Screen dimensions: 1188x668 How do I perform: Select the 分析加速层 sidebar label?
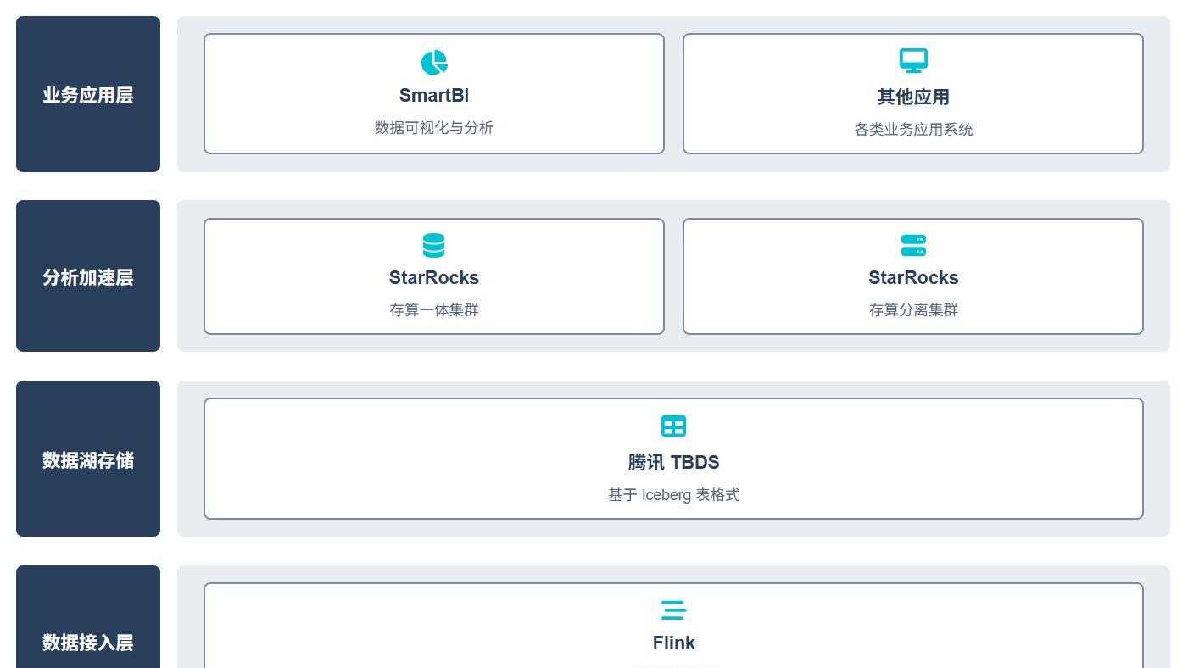(87, 275)
